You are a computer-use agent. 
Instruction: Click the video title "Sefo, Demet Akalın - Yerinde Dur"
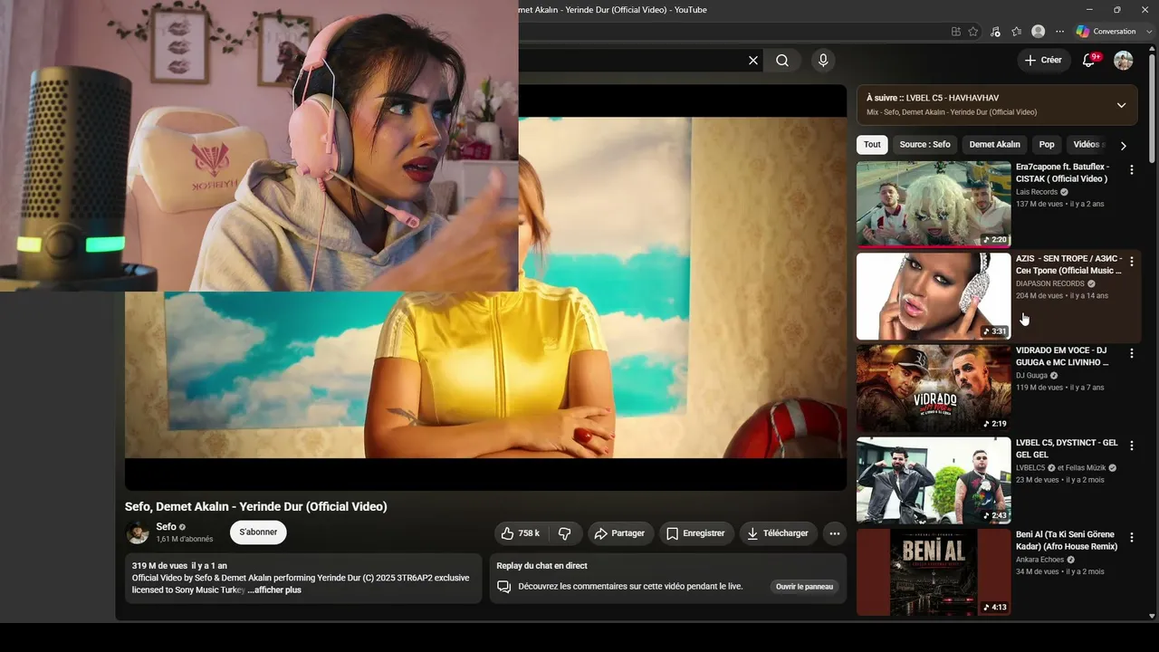(255, 507)
